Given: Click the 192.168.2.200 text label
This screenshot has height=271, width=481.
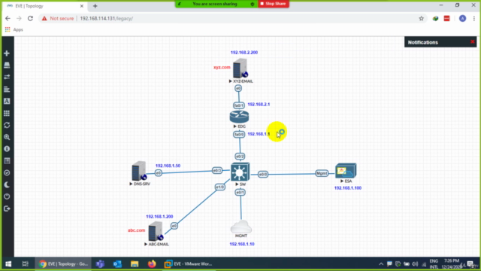Looking at the screenshot, I should click(x=244, y=53).
